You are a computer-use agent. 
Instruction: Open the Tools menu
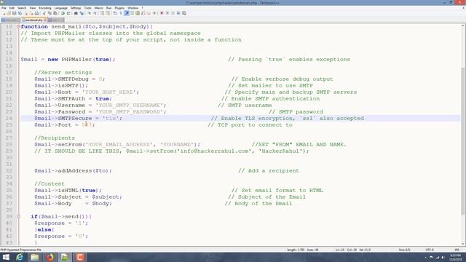pyautogui.click(x=87, y=8)
